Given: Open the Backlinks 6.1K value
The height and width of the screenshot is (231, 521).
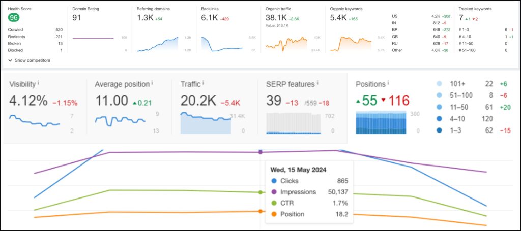Looking at the screenshot, I should 210,18.
